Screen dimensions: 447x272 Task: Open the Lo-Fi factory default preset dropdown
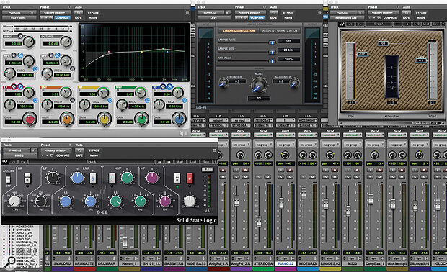250,12
